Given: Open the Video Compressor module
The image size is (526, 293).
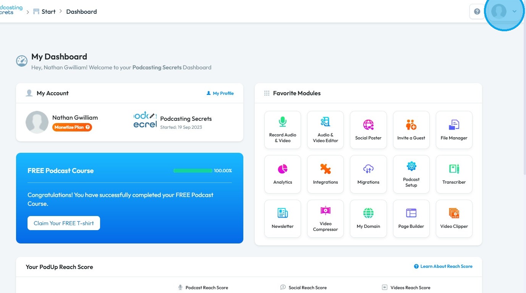Looking at the screenshot, I should pos(325,219).
